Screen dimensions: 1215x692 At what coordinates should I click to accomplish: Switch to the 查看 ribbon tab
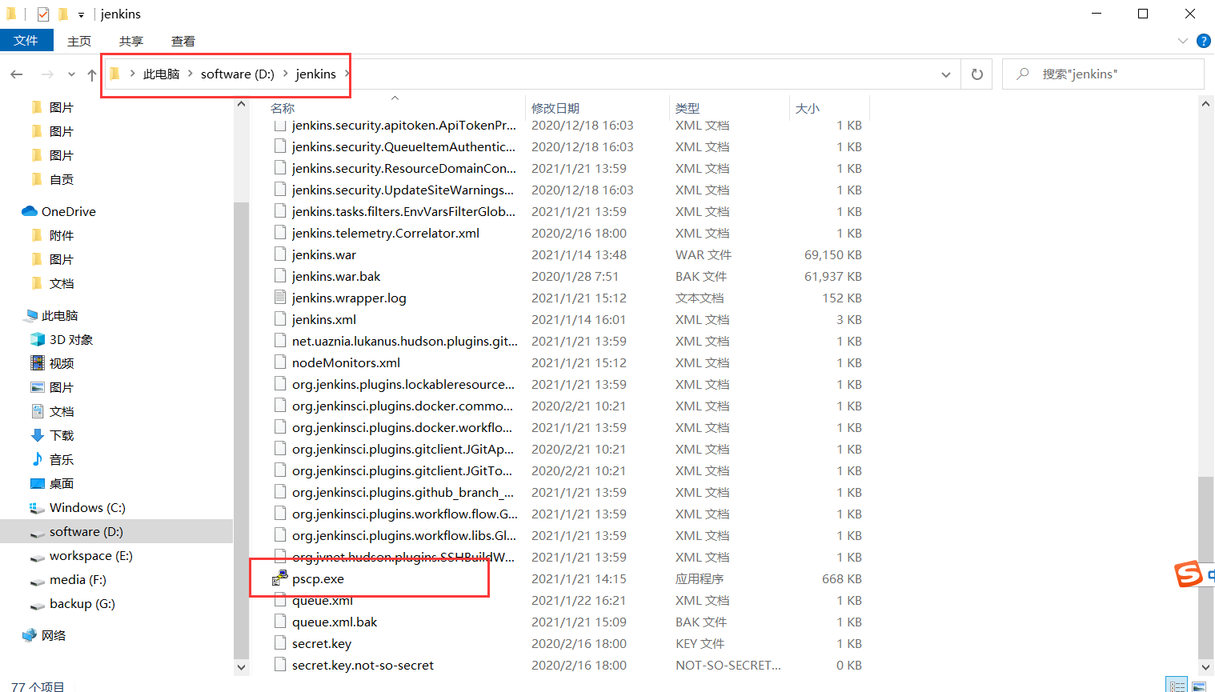pyautogui.click(x=183, y=41)
